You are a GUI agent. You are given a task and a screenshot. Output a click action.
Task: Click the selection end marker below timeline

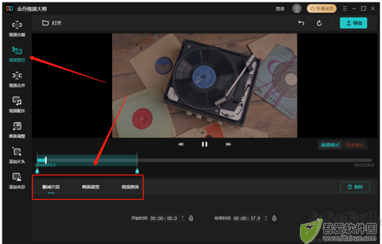point(137,171)
